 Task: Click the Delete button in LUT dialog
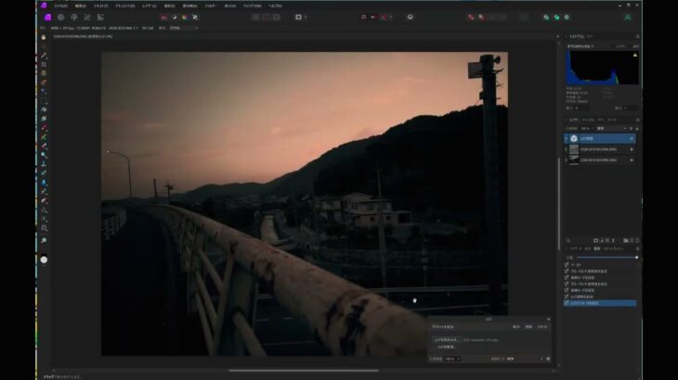tap(528, 327)
